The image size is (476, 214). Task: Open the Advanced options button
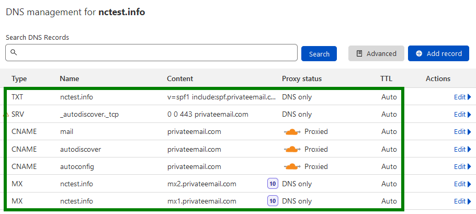(376, 53)
